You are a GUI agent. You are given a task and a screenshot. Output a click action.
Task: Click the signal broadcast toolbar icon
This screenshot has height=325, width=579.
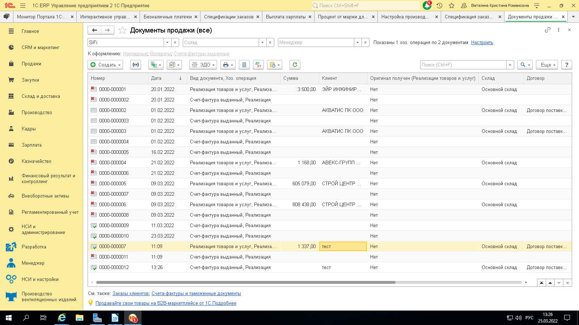click(x=136, y=65)
